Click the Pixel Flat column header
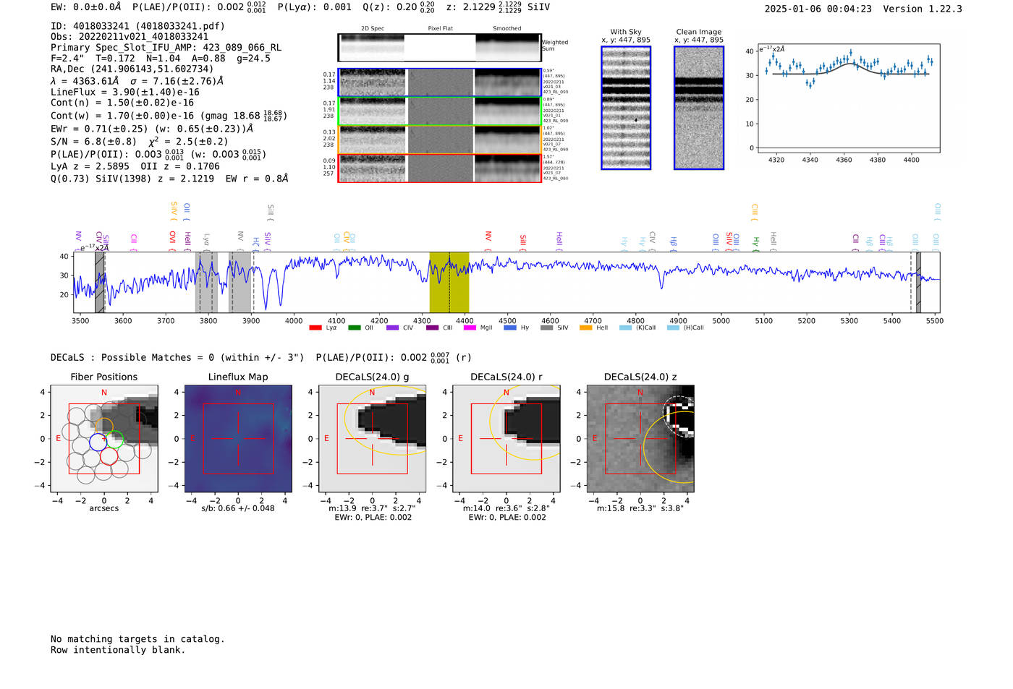The image size is (1013, 689). click(441, 28)
